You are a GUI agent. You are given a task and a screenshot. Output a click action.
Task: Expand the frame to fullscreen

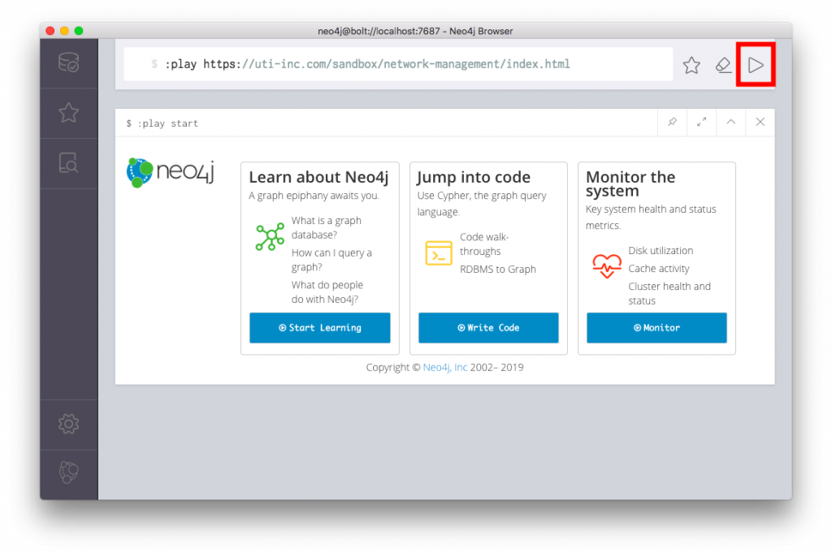pyautogui.click(x=701, y=122)
